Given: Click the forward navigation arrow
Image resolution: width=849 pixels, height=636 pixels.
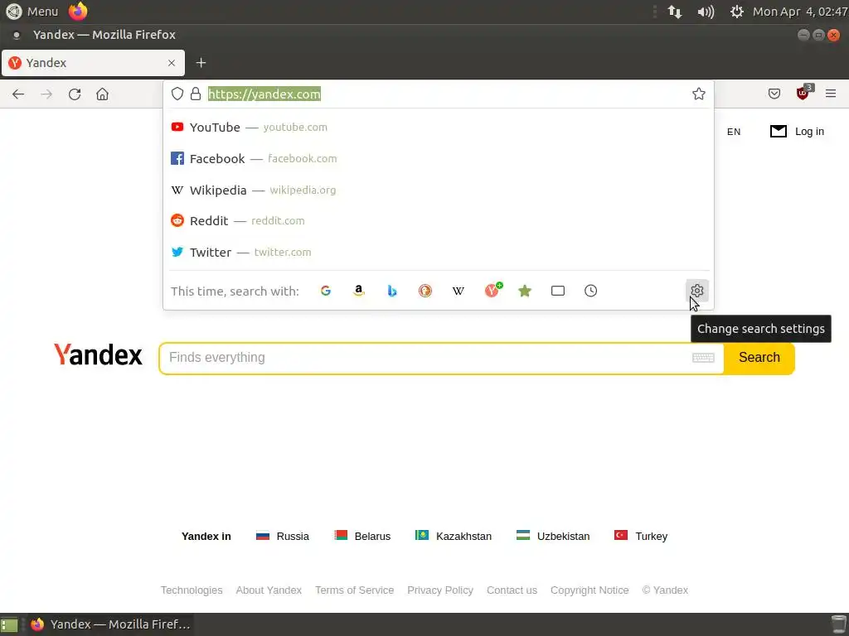Looking at the screenshot, I should tap(46, 94).
